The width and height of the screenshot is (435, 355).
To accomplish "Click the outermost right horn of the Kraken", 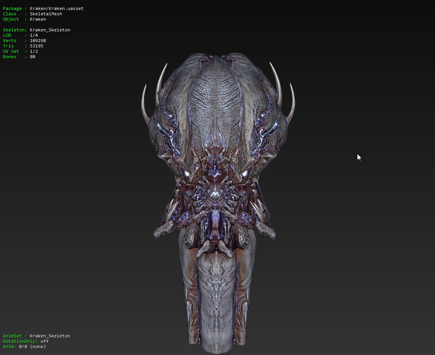I will coord(292,101).
